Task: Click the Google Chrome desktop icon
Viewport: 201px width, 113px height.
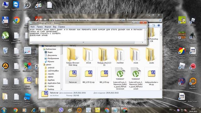Action: pyautogui.click(x=16, y=22)
